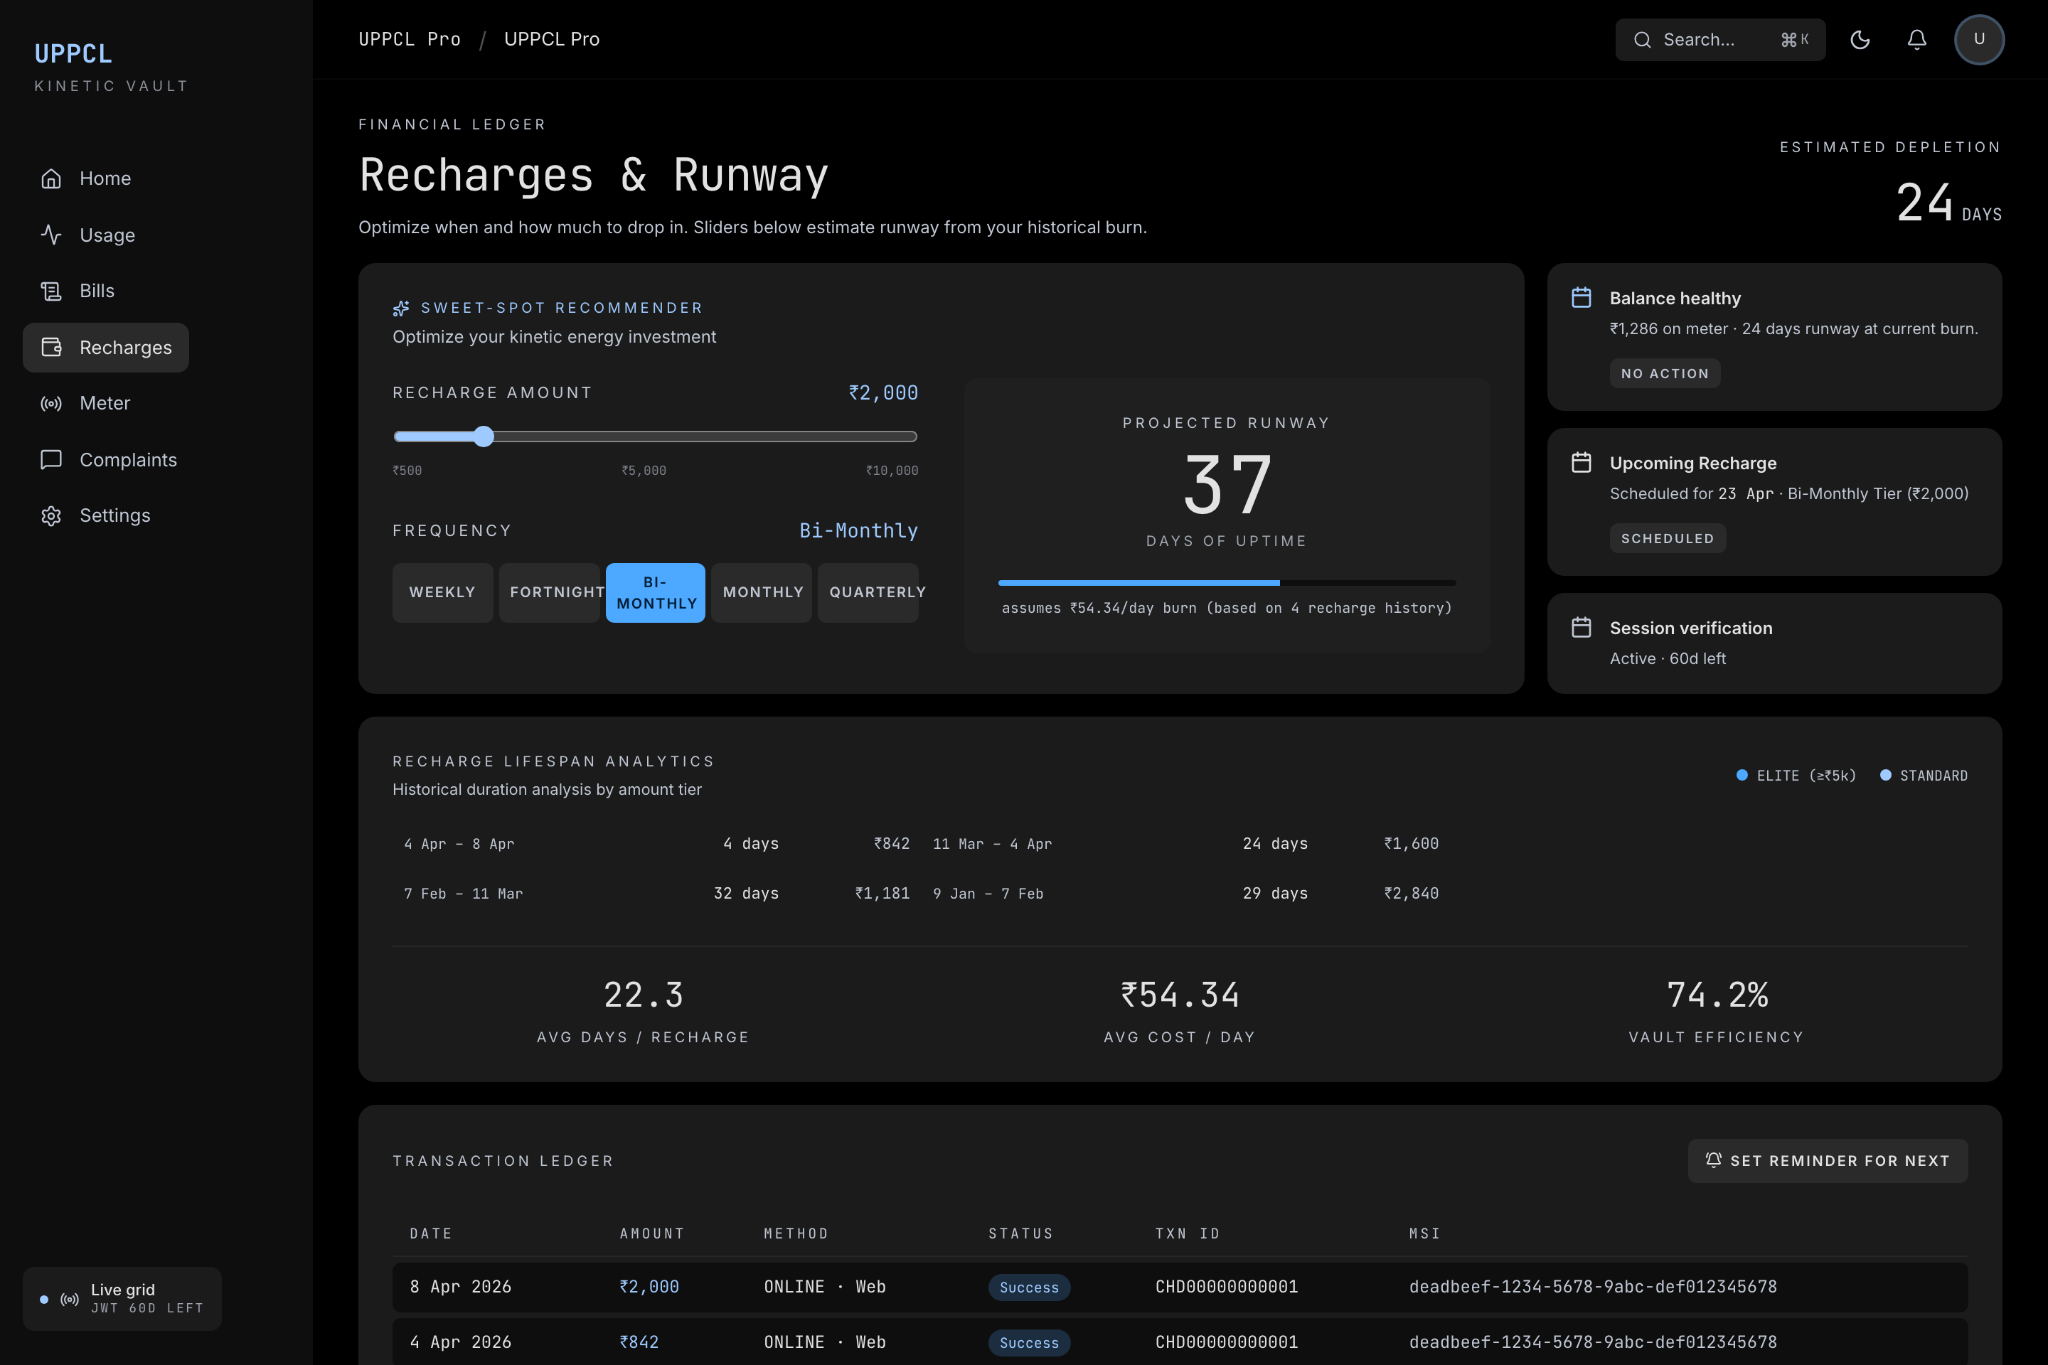The height and width of the screenshot is (1365, 2048).
Task: Click UPPCL Pro breadcrumb link
Action: point(410,39)
